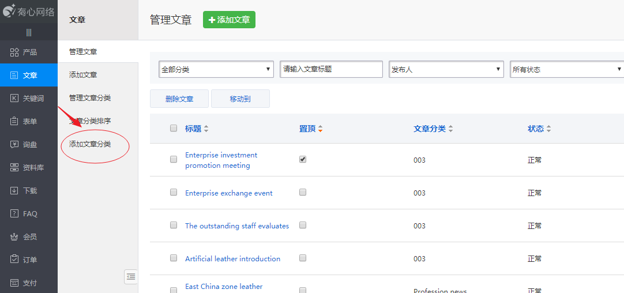This screenshot has width=624, height=293.
Task: Click the 请输入文章标题 search field
Action: pos(331,69)
